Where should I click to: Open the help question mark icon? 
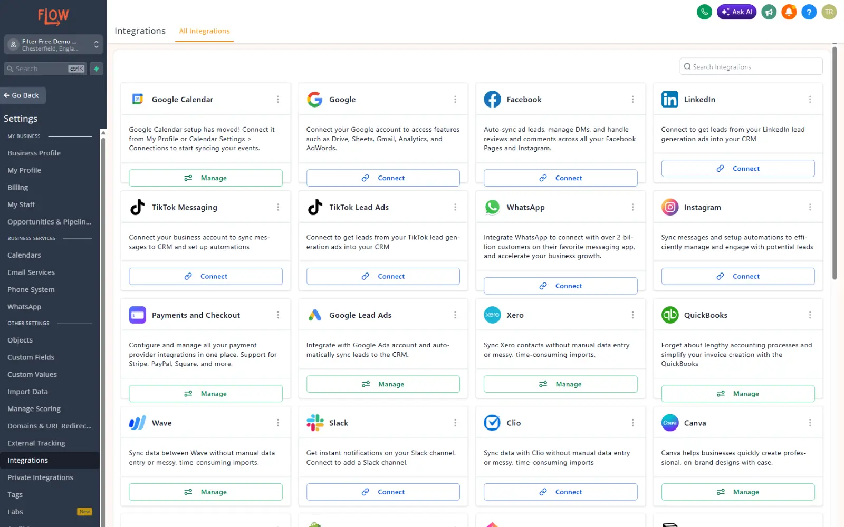(x=809, y=12)
